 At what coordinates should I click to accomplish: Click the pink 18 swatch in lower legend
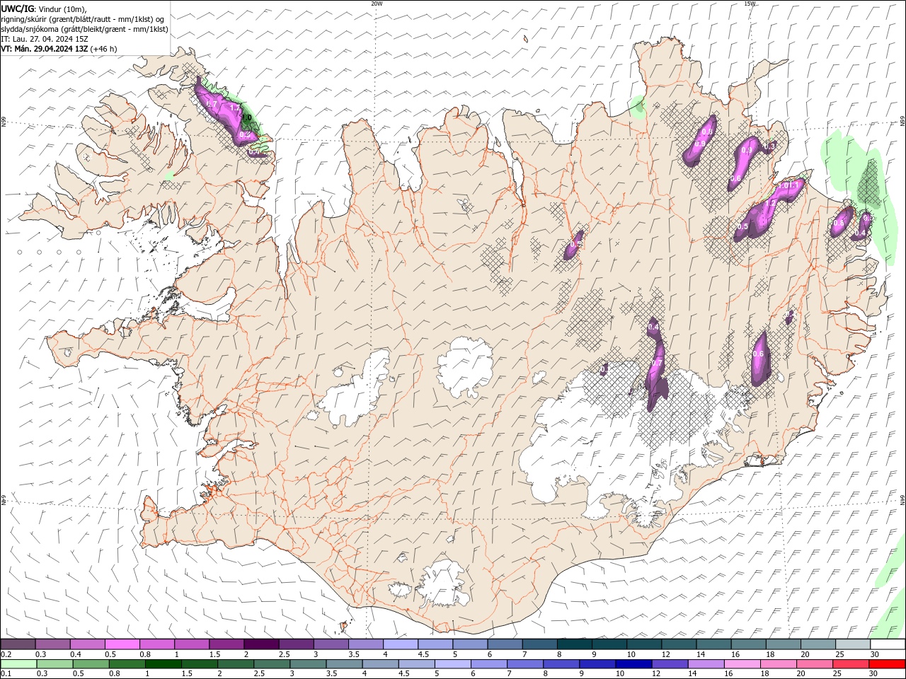pyautogui.click(x=777, y=664)
